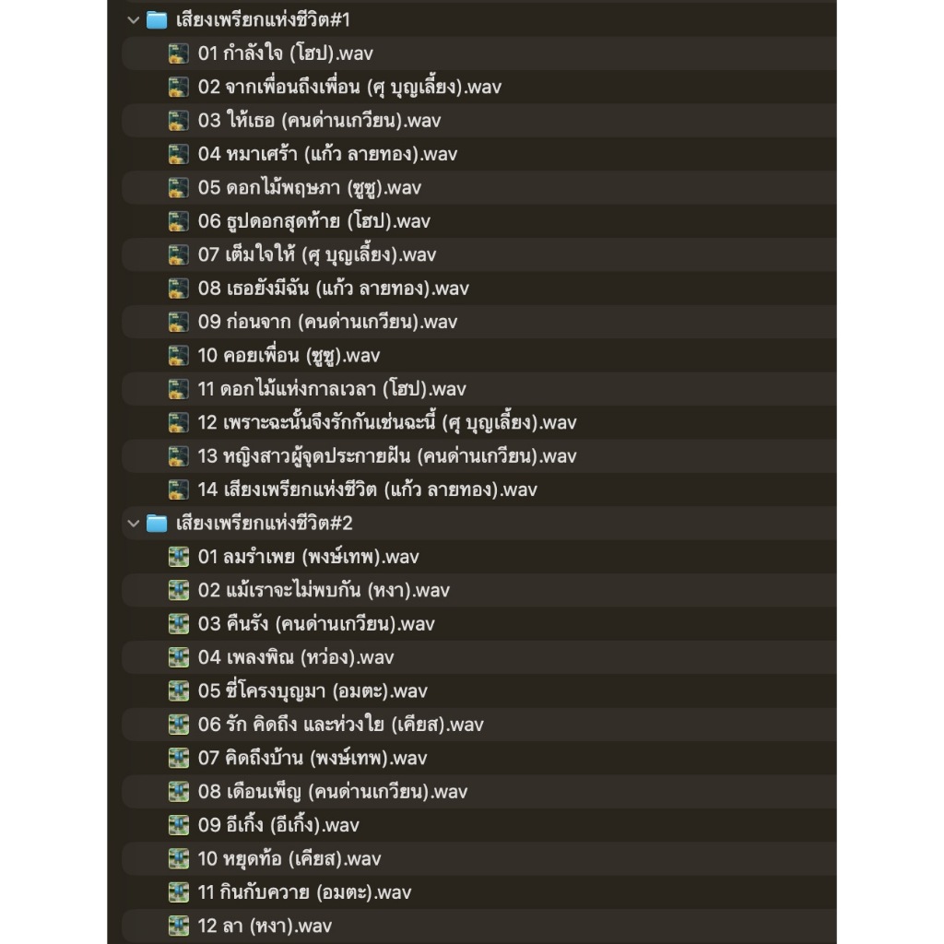Select file name 02 แม้เราจะไม่พบกัน (หงา).wav
944x944 pixels.
tap(324, 591)
